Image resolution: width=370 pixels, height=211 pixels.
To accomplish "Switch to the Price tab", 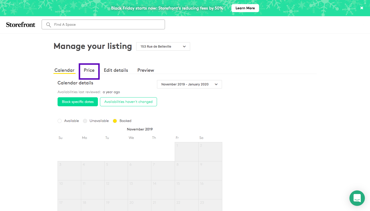I will click(x=89, y=70).
